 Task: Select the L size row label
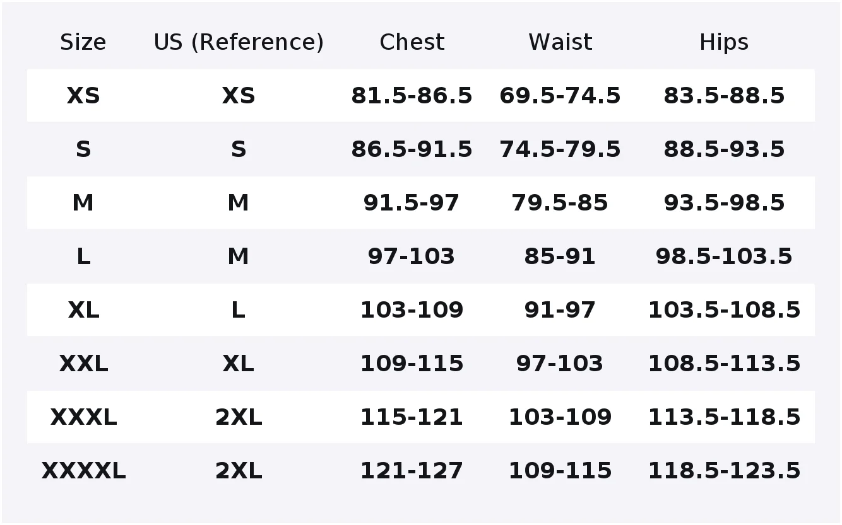click(x=83, y=257)
